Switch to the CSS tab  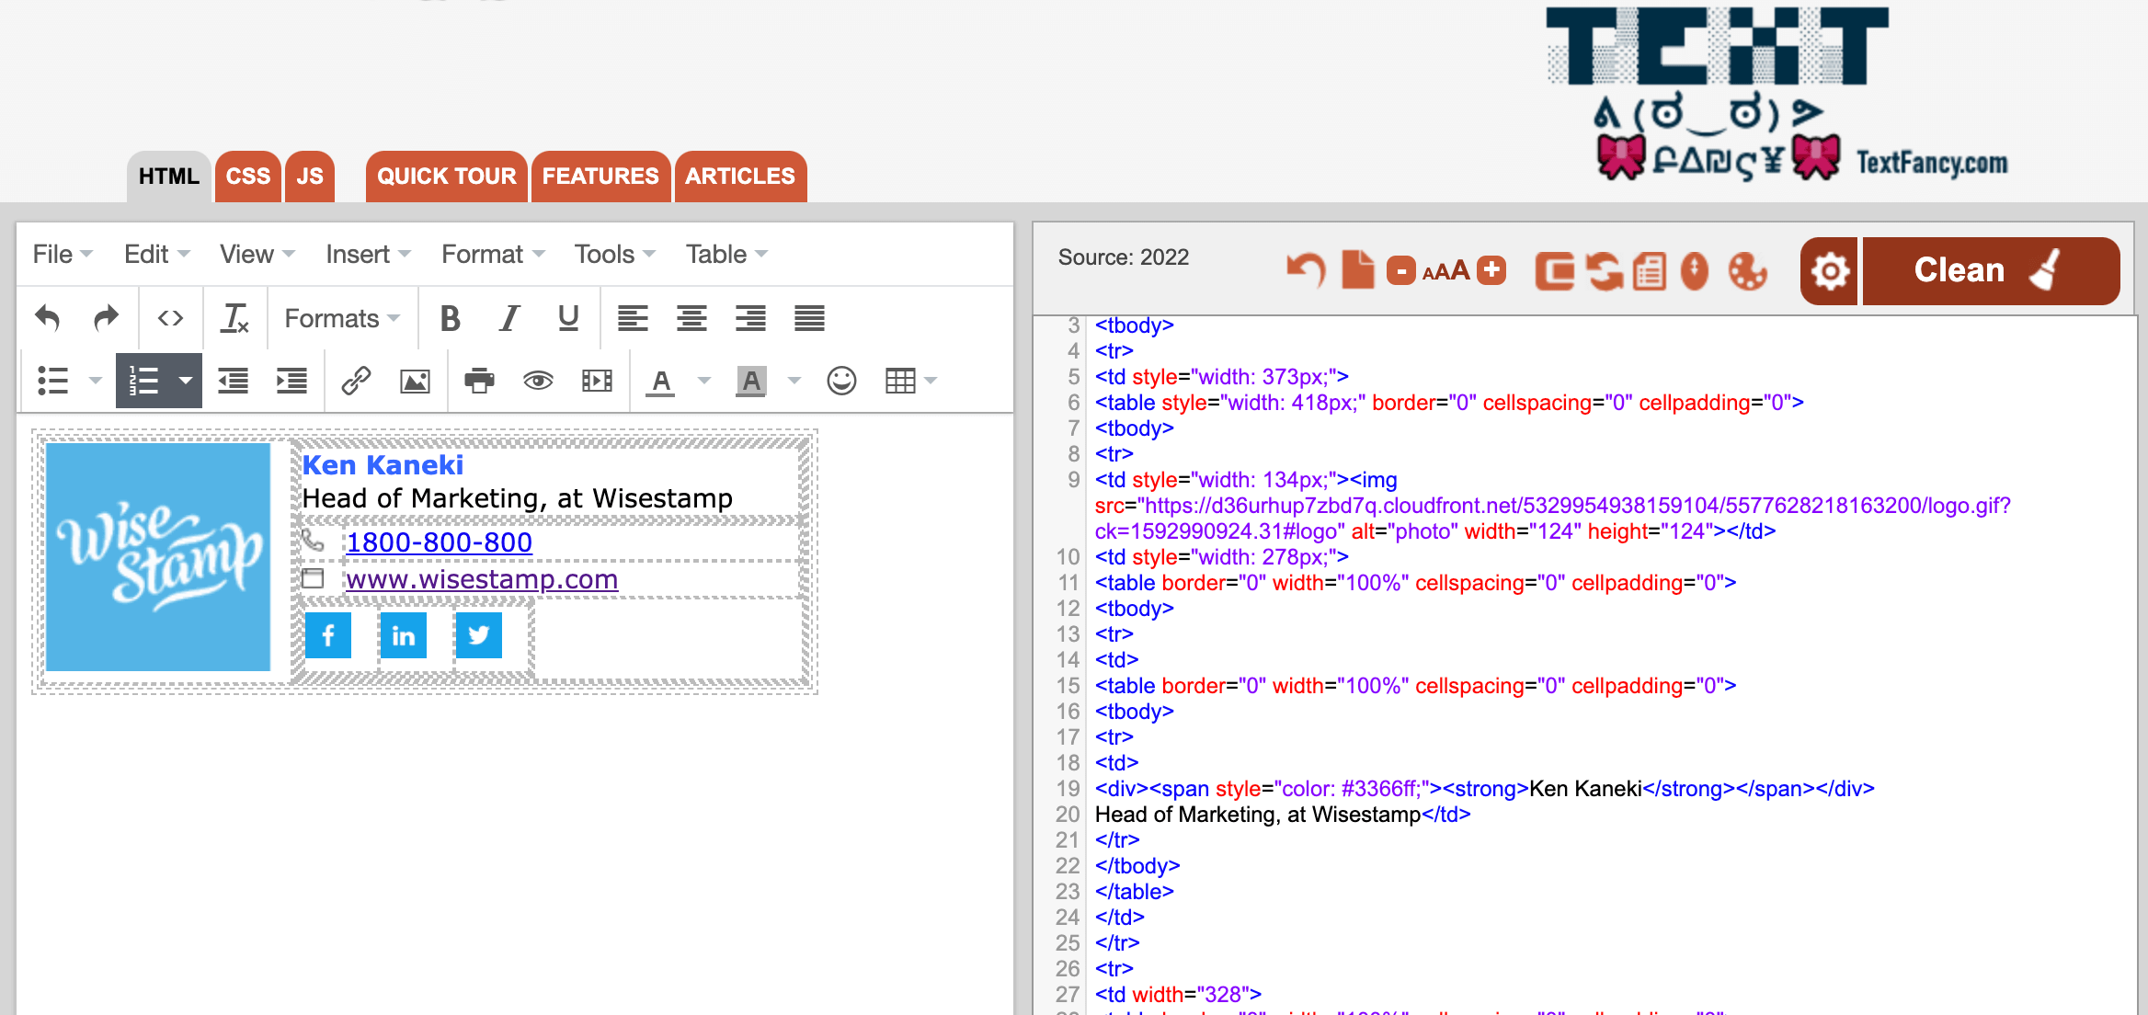point(246,176)
